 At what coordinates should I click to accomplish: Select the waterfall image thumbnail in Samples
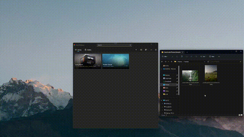(190, 76)
